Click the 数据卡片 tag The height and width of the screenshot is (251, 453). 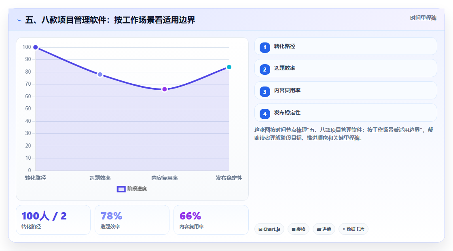(x=354, y=229)
